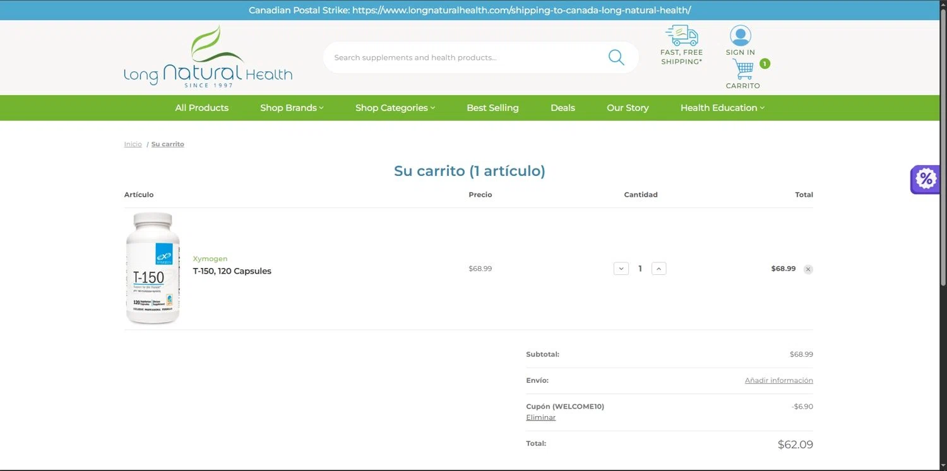This screenshot has width=947, height=471.
Task: Open the purple percent discount widget
Action: pyautogui.click(x=926, y=179)
